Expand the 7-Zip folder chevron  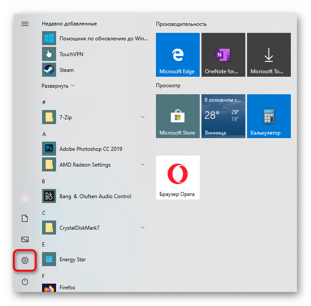[x=143, y=117]
